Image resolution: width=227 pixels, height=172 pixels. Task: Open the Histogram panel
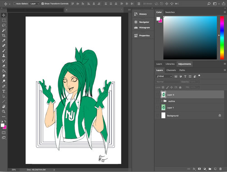142,28
